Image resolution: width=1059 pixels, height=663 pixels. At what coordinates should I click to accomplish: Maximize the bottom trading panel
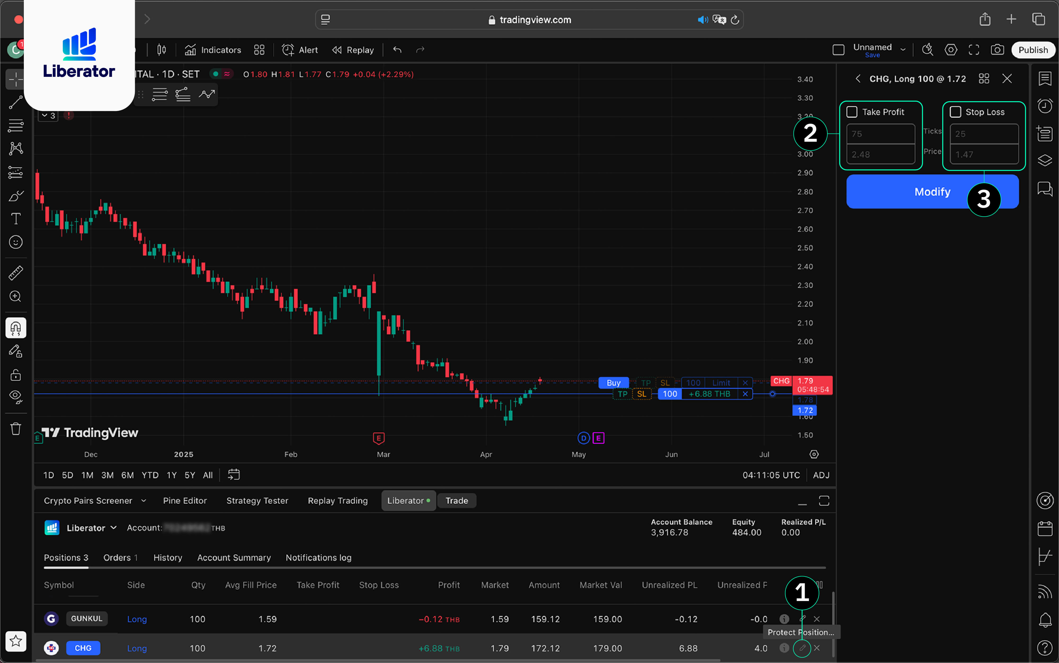(x=824, y=501)
